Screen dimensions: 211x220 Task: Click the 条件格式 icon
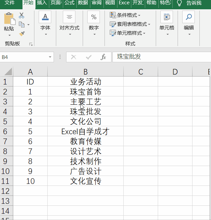coord(113,15)
